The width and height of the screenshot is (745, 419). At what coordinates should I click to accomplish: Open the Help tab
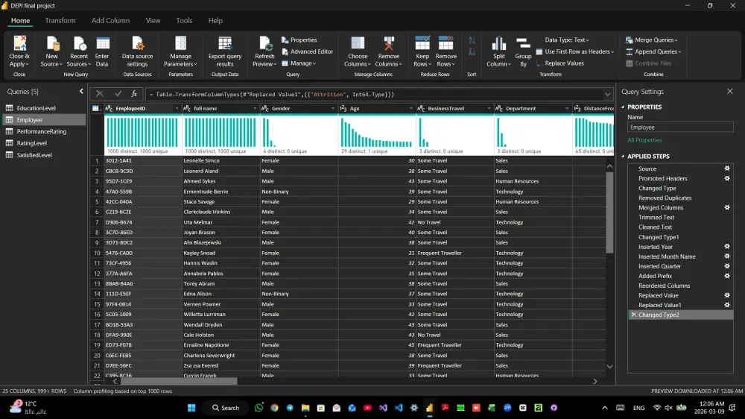click(x=215, y=20)
